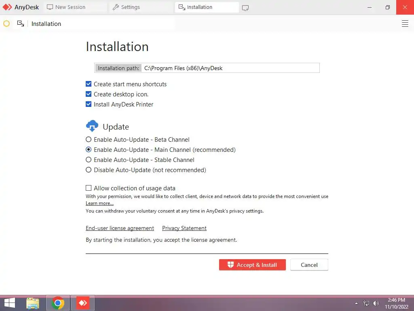Click the yellow connection status circle
This screenshot has height=311, width=414.
(x=6, y=24)
